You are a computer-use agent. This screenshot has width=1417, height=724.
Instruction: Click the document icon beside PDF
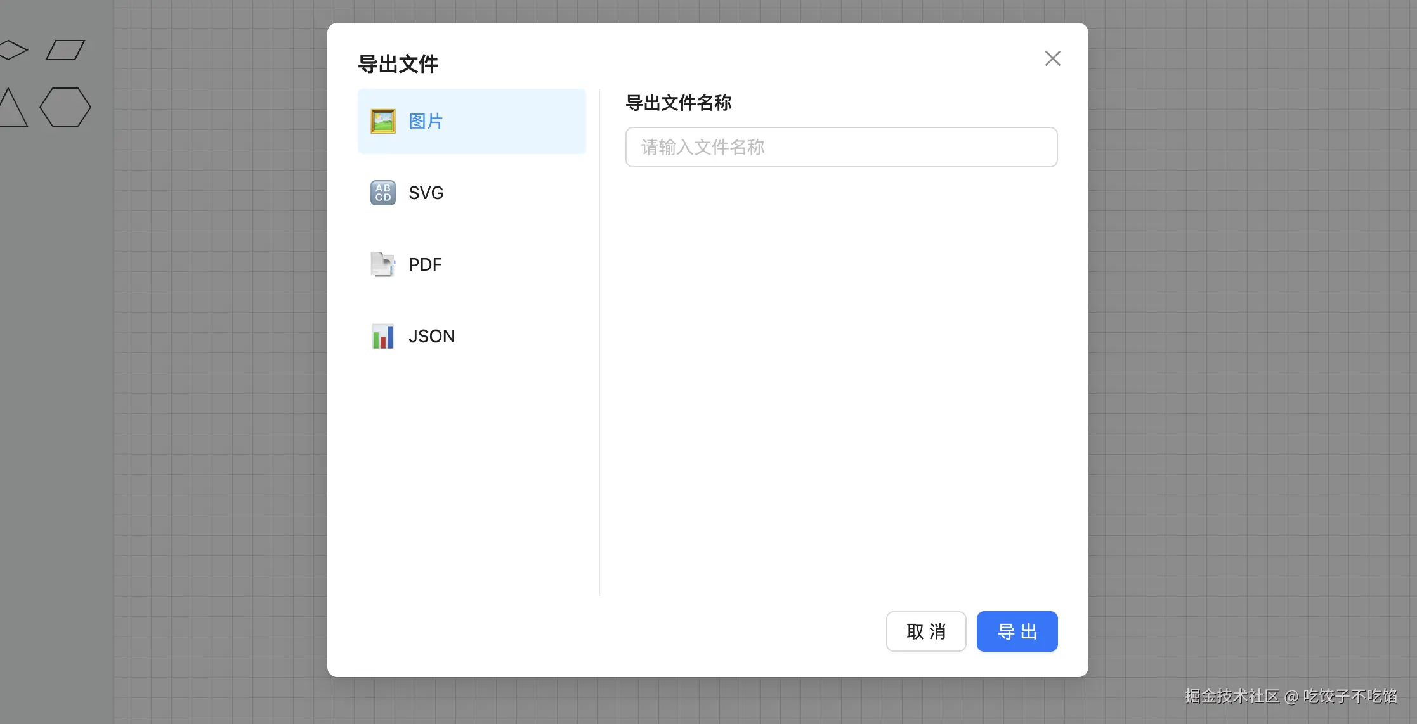(382, 264)
